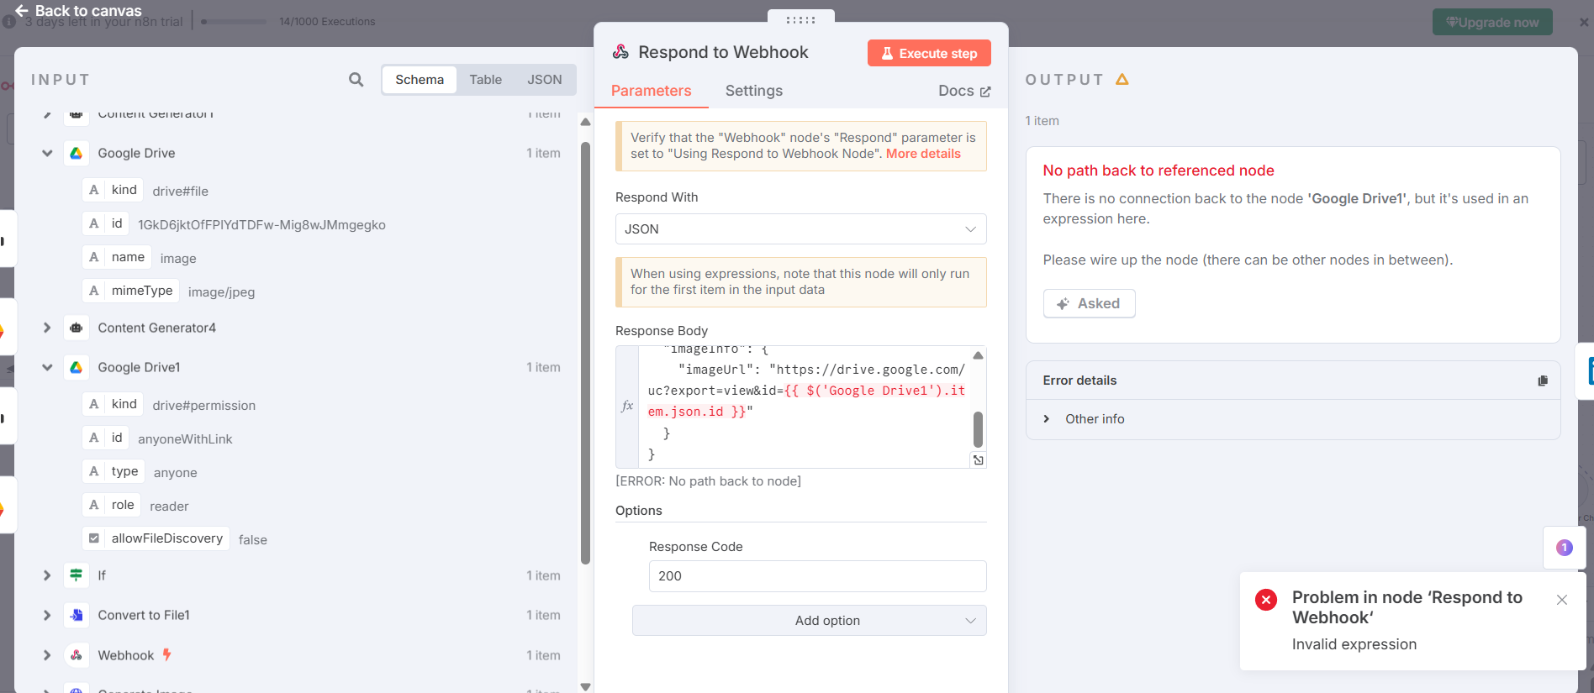Click the fx expression icon

[627, 406]
